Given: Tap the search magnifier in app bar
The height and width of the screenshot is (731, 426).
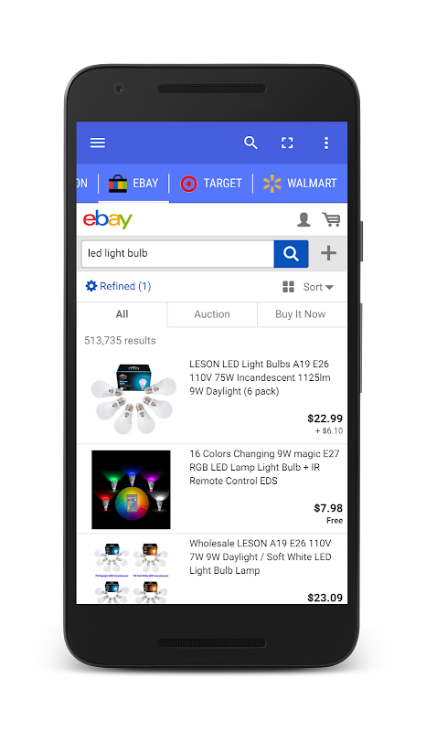Looking at the screenshot, I should pos(250,143).
